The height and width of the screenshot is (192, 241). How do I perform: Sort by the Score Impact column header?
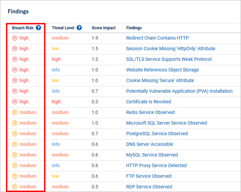coord(103,28)
